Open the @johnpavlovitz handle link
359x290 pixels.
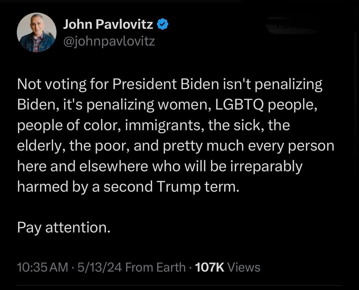click(x=109, y=41)
